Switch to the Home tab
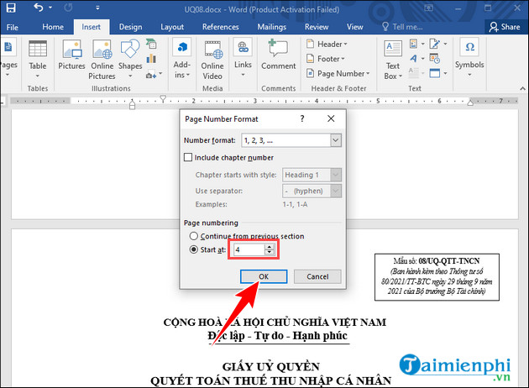This screenshot has width=529, height=388. (x=53, y=27)
